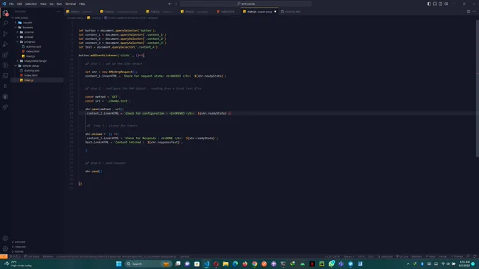The image size is (479, 269).
Task: Open the Windows Start menu
Action: pyautogui.click(x=119, y=264)
